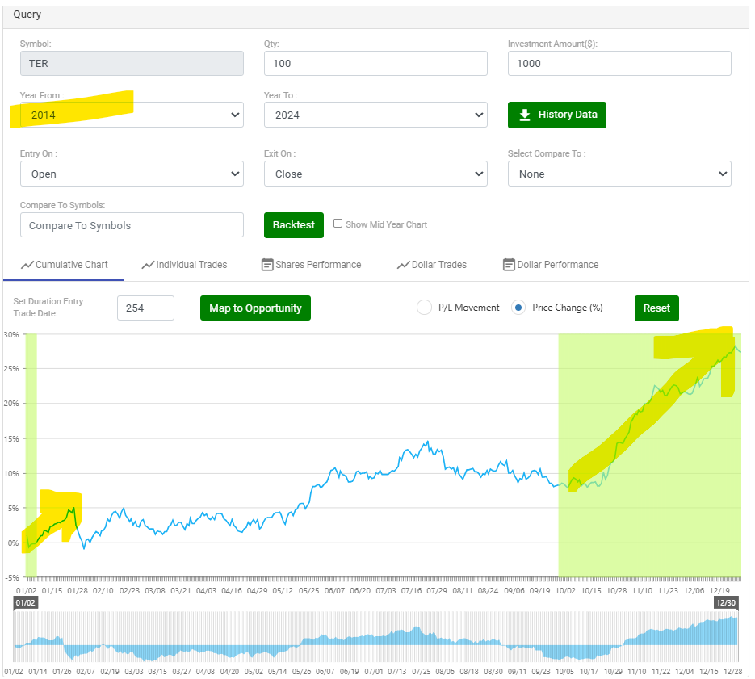Click the 10/02 x-axis date label
The image size is (755, 679).
point(565,591)
